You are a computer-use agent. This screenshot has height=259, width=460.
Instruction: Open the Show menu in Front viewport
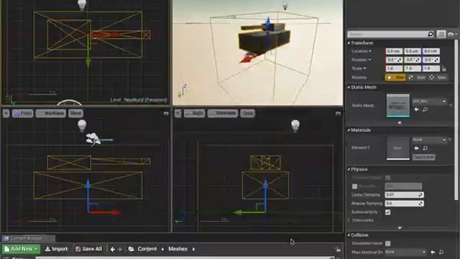[x=75, y=114]
